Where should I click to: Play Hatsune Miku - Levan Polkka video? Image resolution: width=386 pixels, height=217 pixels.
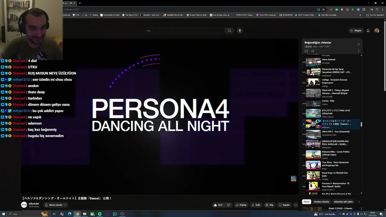pyautogui.click(x=332, y=154)
